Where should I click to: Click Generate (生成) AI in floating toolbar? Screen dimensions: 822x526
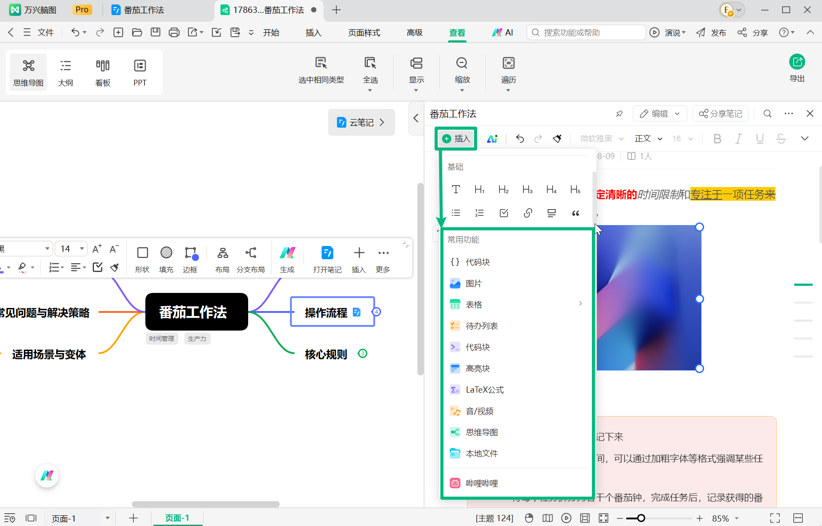(x=287, y=259)
